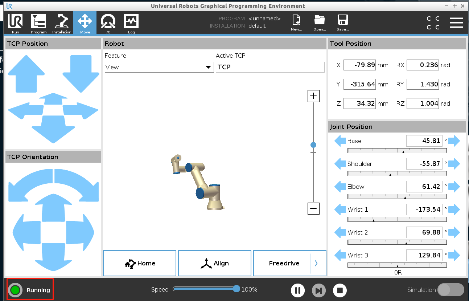Increase Shoulder joint with right arrow
The height and width of the screenshot is (301, 469).
tap(454, 164)
